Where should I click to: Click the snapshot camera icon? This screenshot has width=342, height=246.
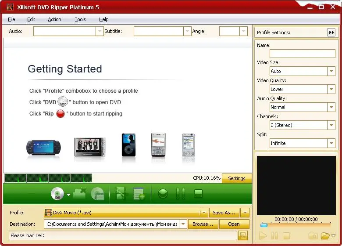[313, 236]
